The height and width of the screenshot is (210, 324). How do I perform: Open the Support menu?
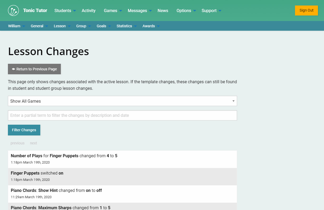[211, 10]
